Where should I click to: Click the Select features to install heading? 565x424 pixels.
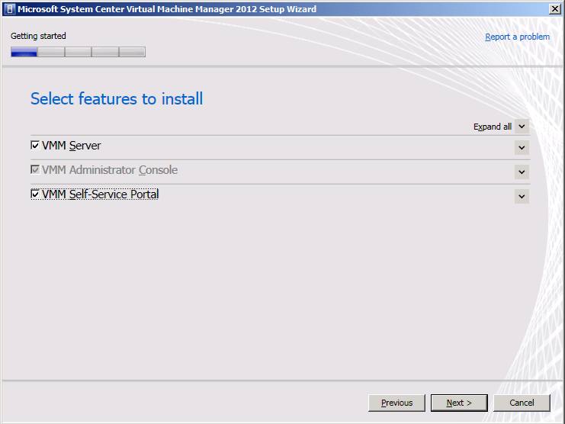coord(117,98)
